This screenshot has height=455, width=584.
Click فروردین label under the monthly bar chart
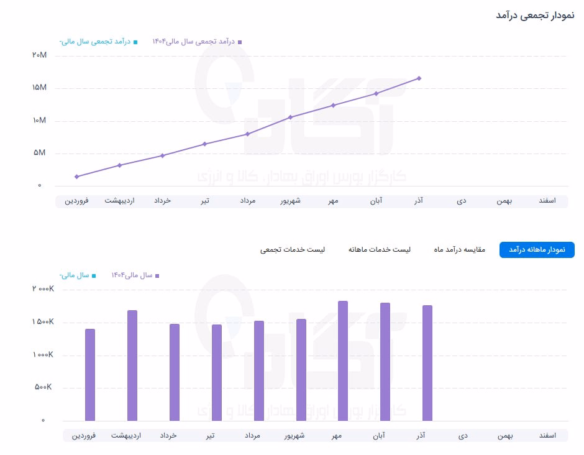click(84, 436)
